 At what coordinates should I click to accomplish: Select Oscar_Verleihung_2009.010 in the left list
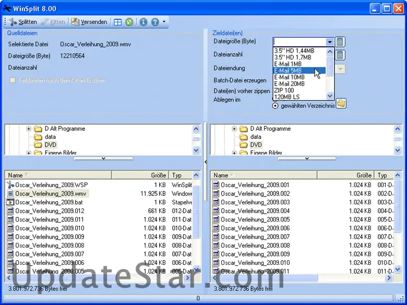pos(50,228)
